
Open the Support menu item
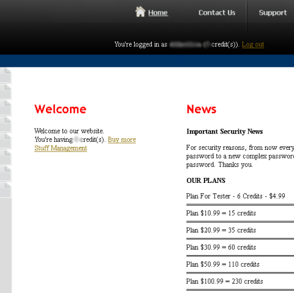(x=273, y=13)
